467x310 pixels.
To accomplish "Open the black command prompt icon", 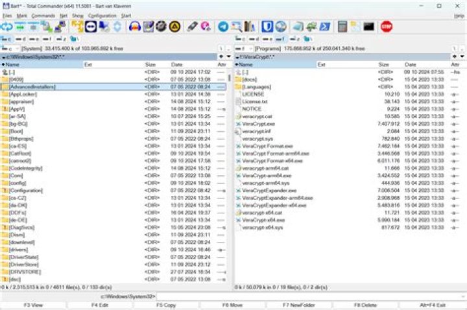I will pyautogui.click(x=368, y=27).
